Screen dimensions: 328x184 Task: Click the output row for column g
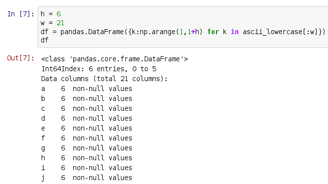87,148
